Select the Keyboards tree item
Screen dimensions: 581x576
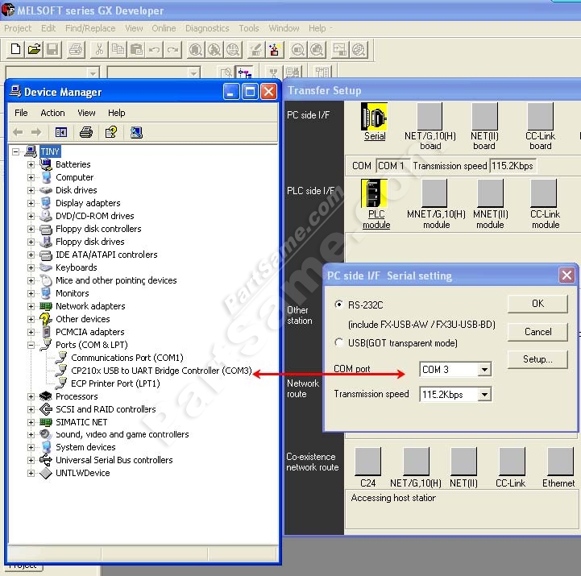click(x=76, y=267)
